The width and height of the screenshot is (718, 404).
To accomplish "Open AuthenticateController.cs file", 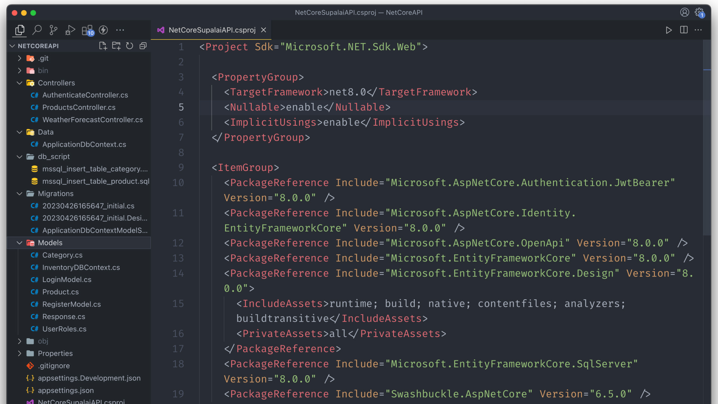I will 79,95.
